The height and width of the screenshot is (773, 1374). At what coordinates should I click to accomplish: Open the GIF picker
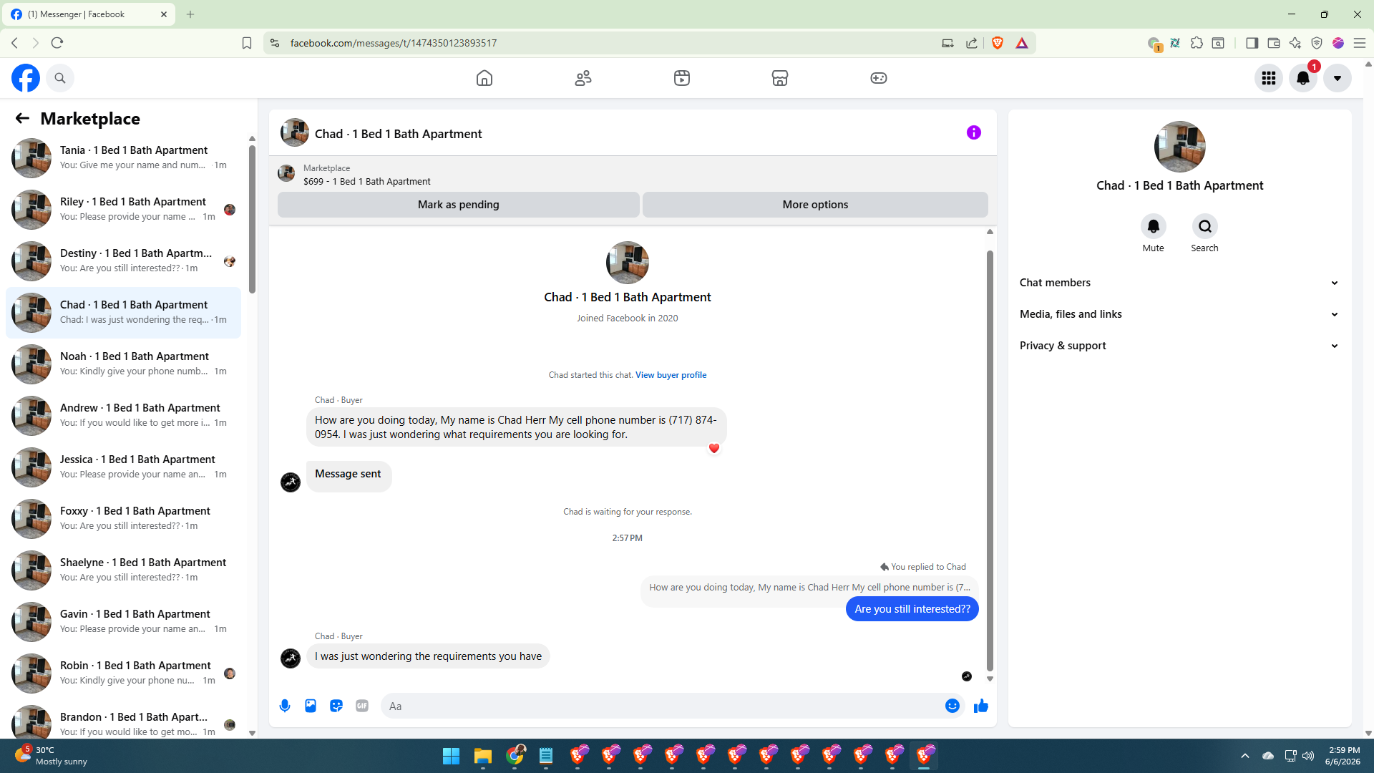coord(362,706)
